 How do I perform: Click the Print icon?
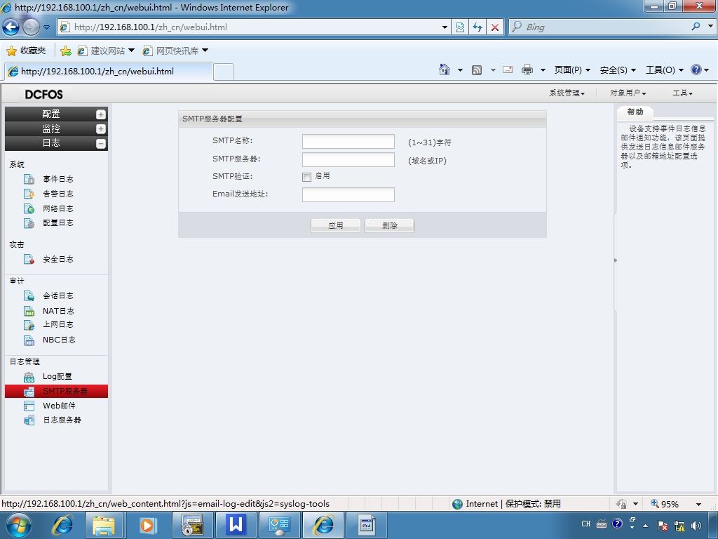tap(527, 70)
